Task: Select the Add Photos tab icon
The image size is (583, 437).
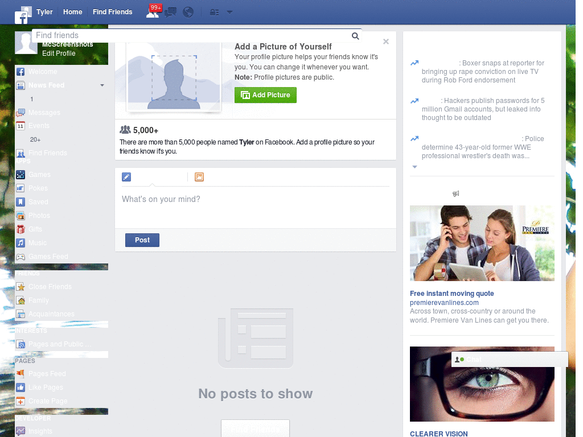Action: [x=199, y=177]
